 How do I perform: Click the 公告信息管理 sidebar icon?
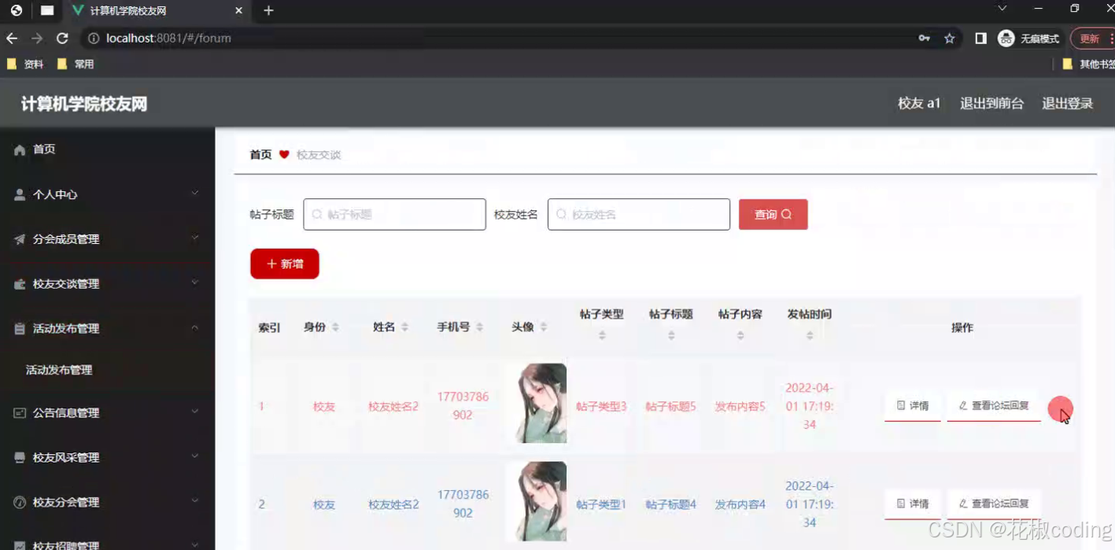point(20,412)
